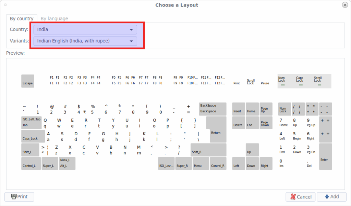Click the Num Lock keypad key

tap(284, 109)
